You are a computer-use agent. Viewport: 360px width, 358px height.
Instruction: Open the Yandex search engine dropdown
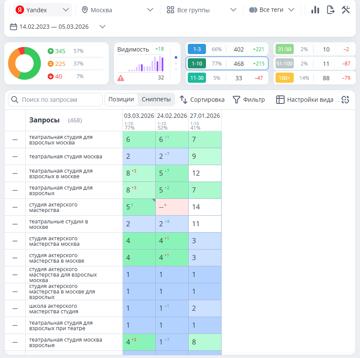click(43, 10)
